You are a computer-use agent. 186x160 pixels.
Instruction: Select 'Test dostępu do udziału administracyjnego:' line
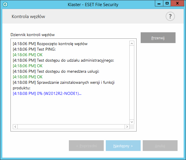click(63, 61)
